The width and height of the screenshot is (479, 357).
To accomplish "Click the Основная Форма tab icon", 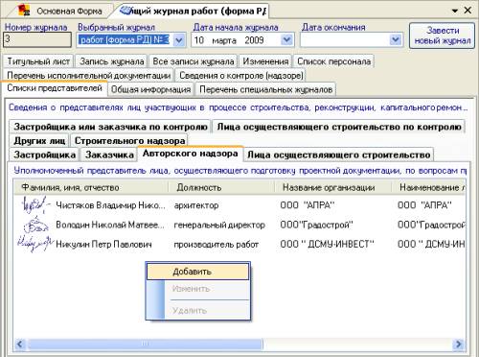I will coord(24,11).
